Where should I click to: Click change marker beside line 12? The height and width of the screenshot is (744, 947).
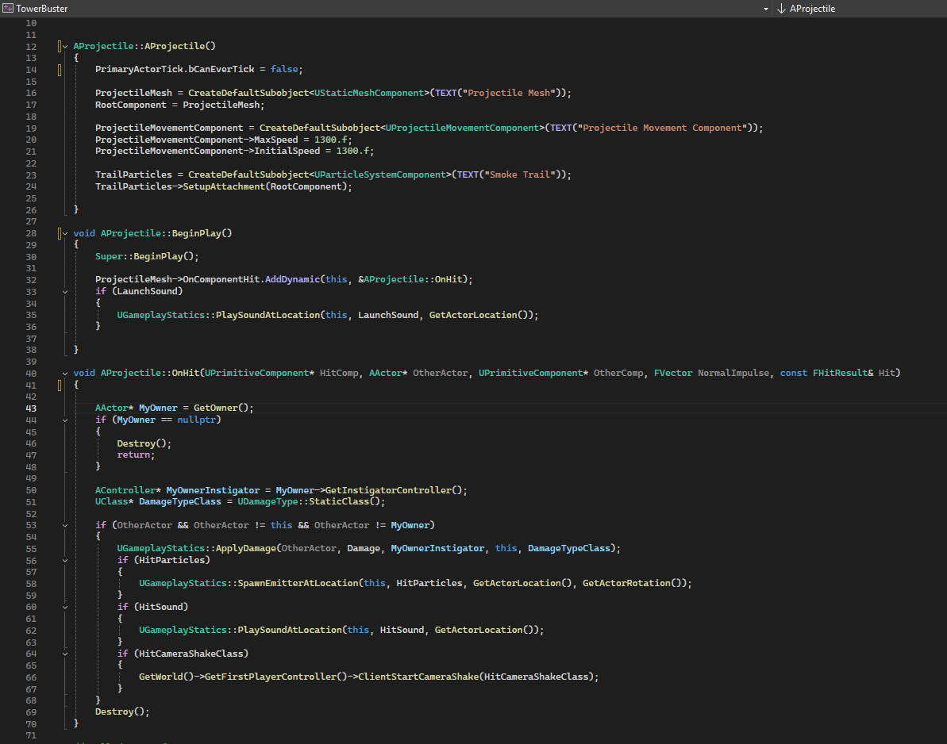pos(60,46)
